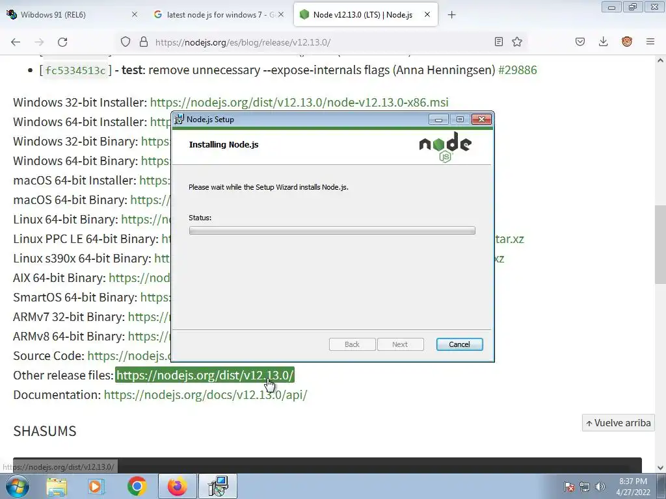Open Windows Explorer from the taskbar

click(x=57, y=486)
